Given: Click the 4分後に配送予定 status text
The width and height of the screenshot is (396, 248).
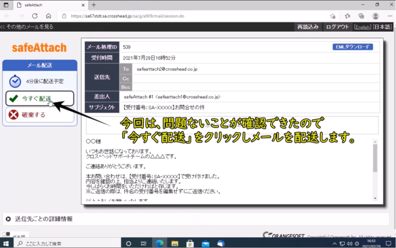Looking at the screenshot, I should point(45,81).
